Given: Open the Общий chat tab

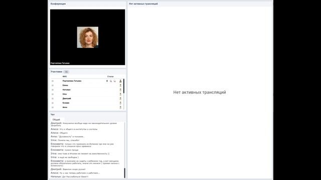Looking at the screenshot, I should pyautogui.click(x=56, y=119).
